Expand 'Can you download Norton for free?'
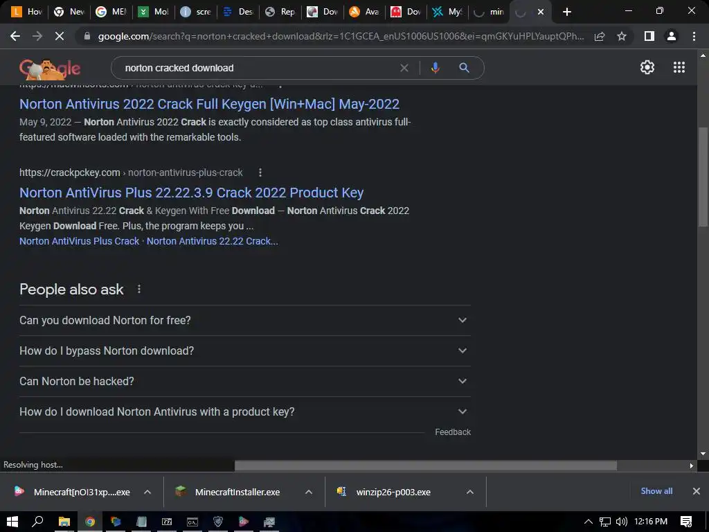709x532 pixels. coord(244,320)
